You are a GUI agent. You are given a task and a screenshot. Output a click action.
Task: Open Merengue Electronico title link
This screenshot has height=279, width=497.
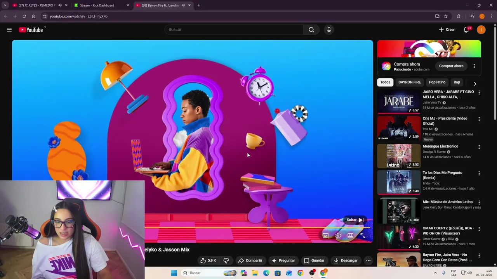440,146
